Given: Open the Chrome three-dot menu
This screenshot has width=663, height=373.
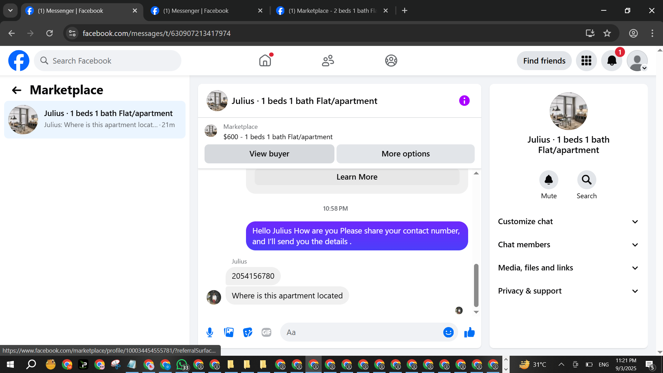Looking at the screenshot, I should coord(652,33).
